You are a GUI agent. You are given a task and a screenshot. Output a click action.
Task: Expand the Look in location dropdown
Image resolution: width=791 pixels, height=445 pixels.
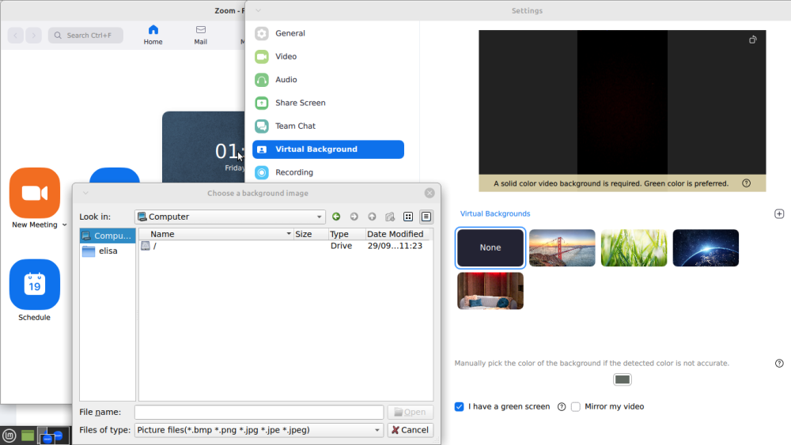[x=320, y=217]
